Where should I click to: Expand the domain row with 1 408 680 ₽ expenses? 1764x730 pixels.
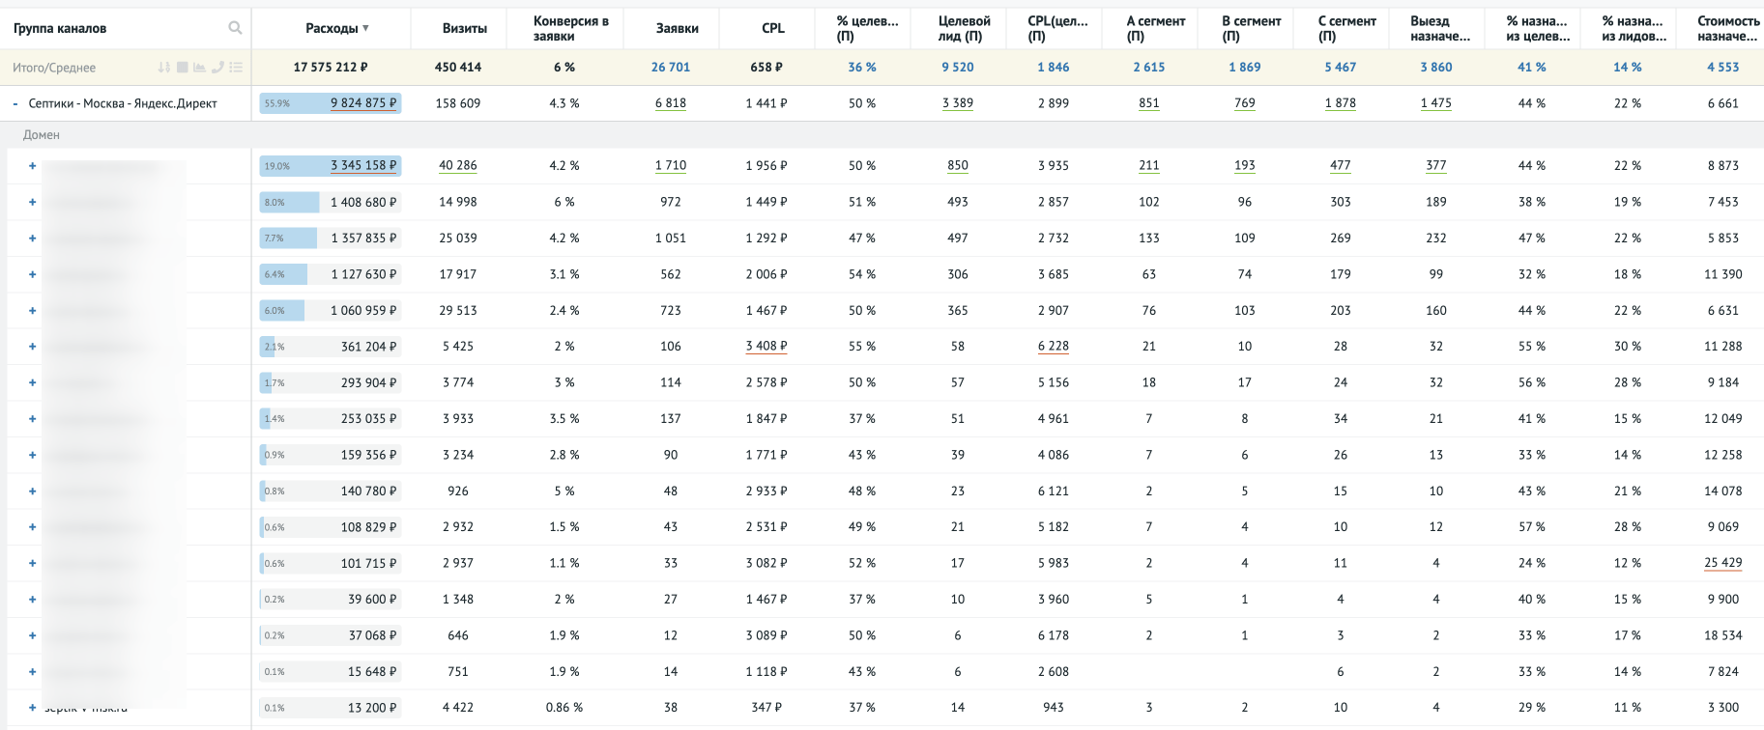[x=32, y=203]
